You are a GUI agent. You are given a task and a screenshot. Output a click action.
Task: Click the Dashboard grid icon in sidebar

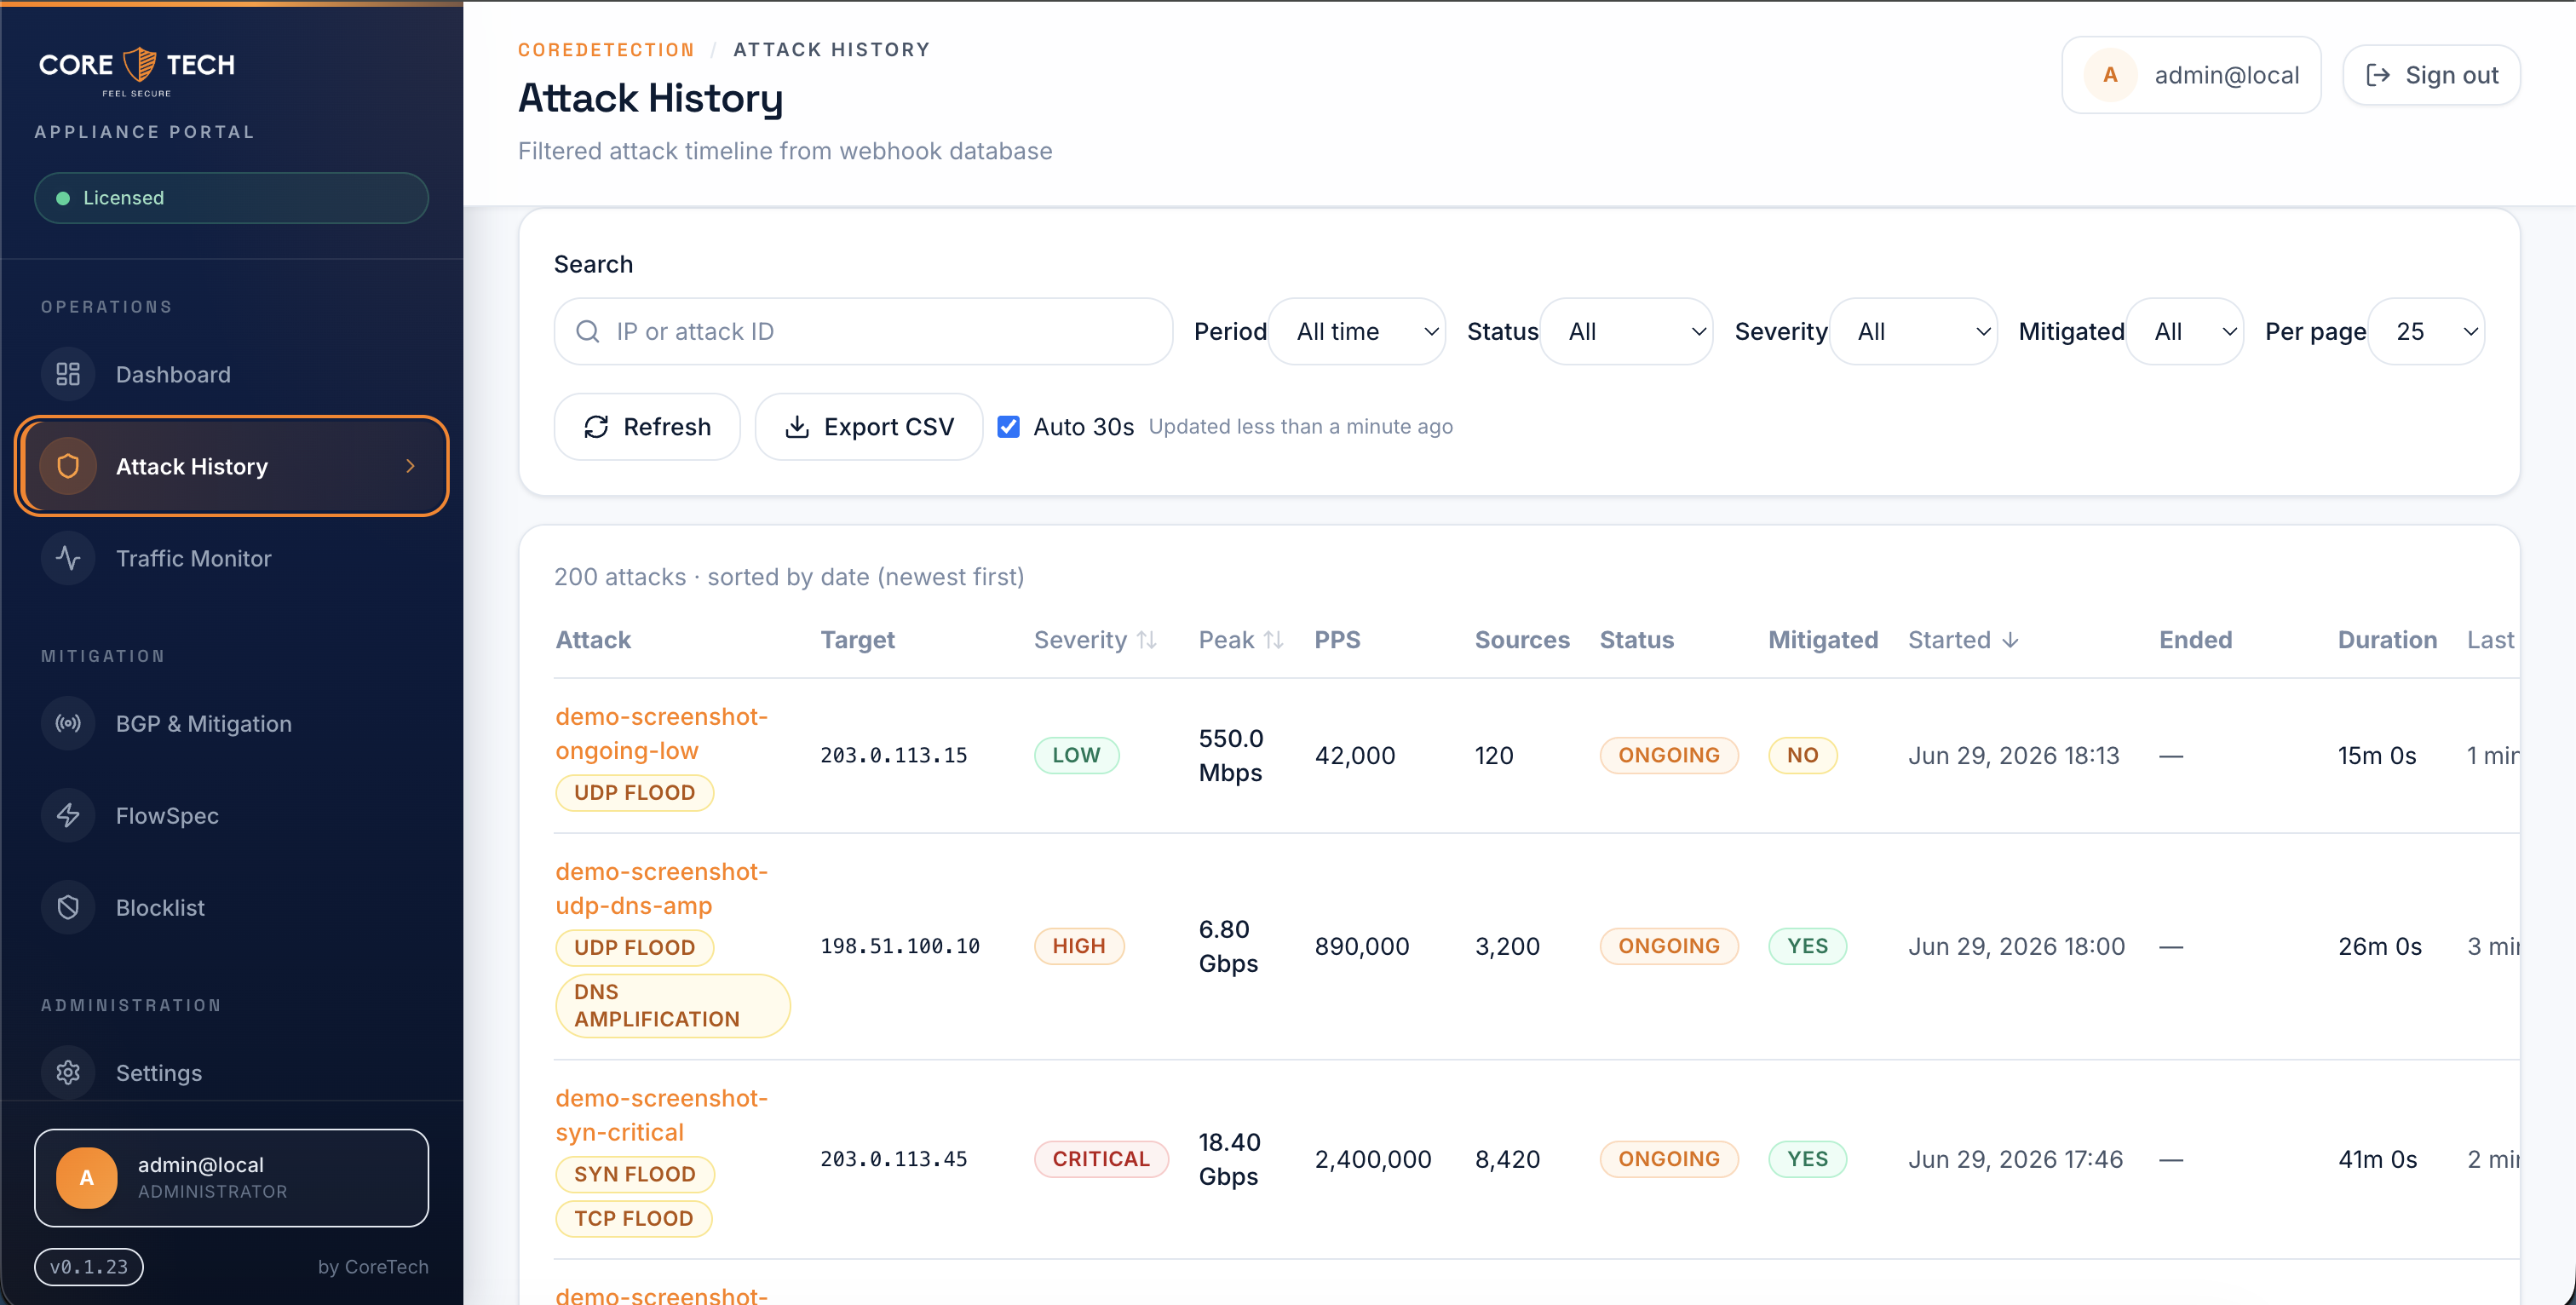(68, 374)
